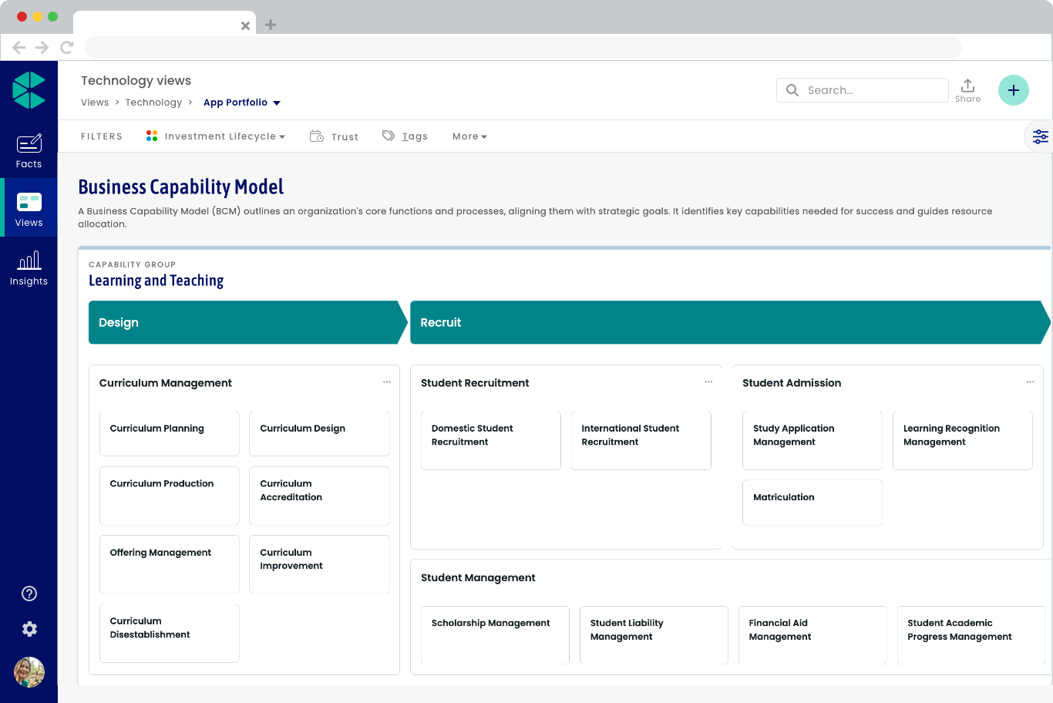The height and width of the screenshot is (703, 1053).
Task: Click the user profile avatar
Action: 29,672
